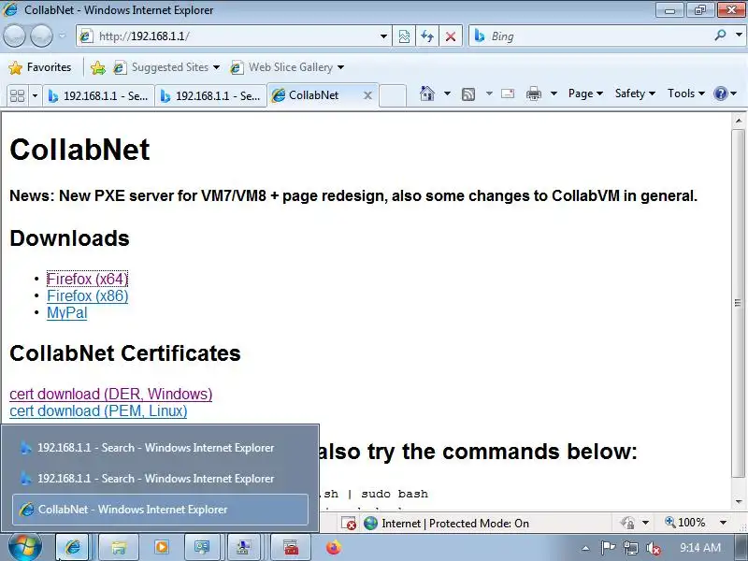This screenshot has width=748, height=561.
Task: Click the Action Center flag icon
Action: (608, 548)
